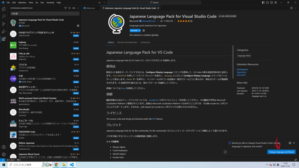299x168 pixels.
Task: Click the title bar Search command box
Action: pyautogui.click(x=154, y=2)
